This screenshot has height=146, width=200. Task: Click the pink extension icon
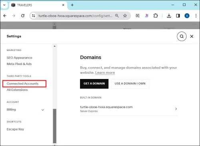pyautogui.click(x=147, y=16)
